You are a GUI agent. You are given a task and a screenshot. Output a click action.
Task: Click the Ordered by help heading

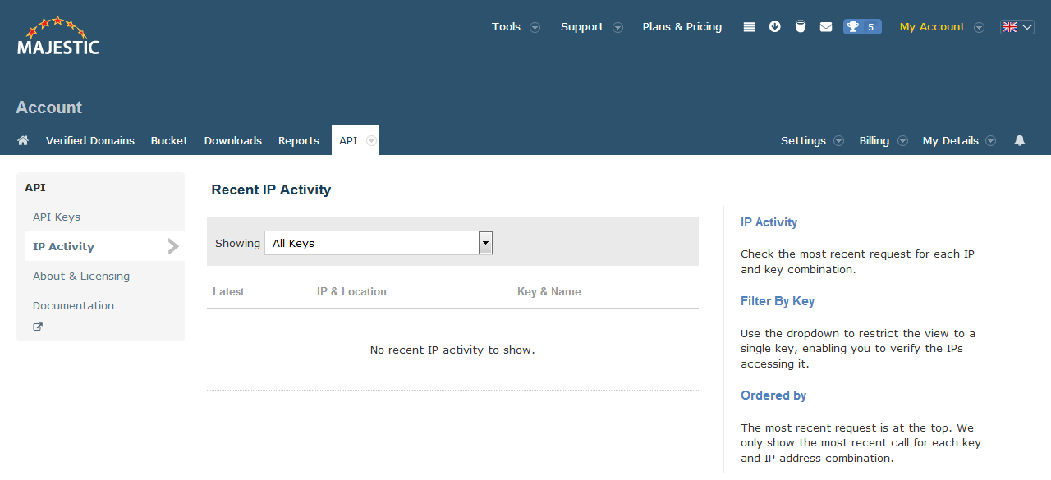tap(773, 395)
